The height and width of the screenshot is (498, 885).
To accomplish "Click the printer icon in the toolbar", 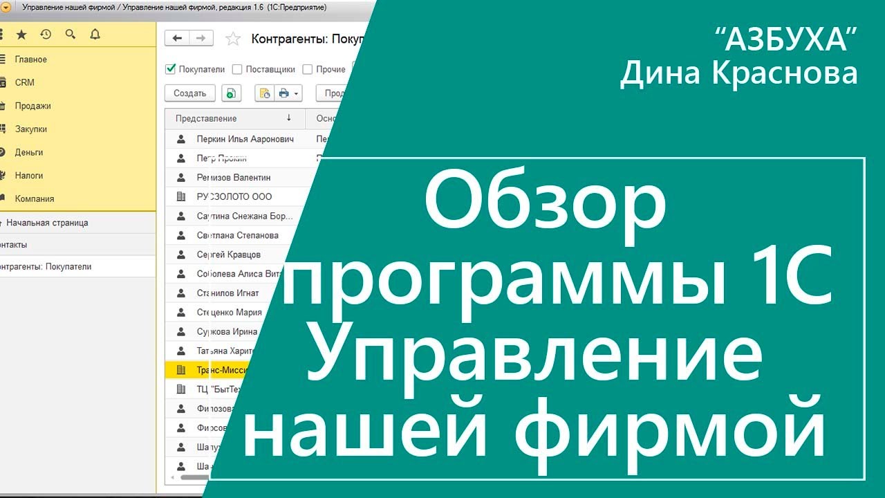I will click(x=283, y=93).
